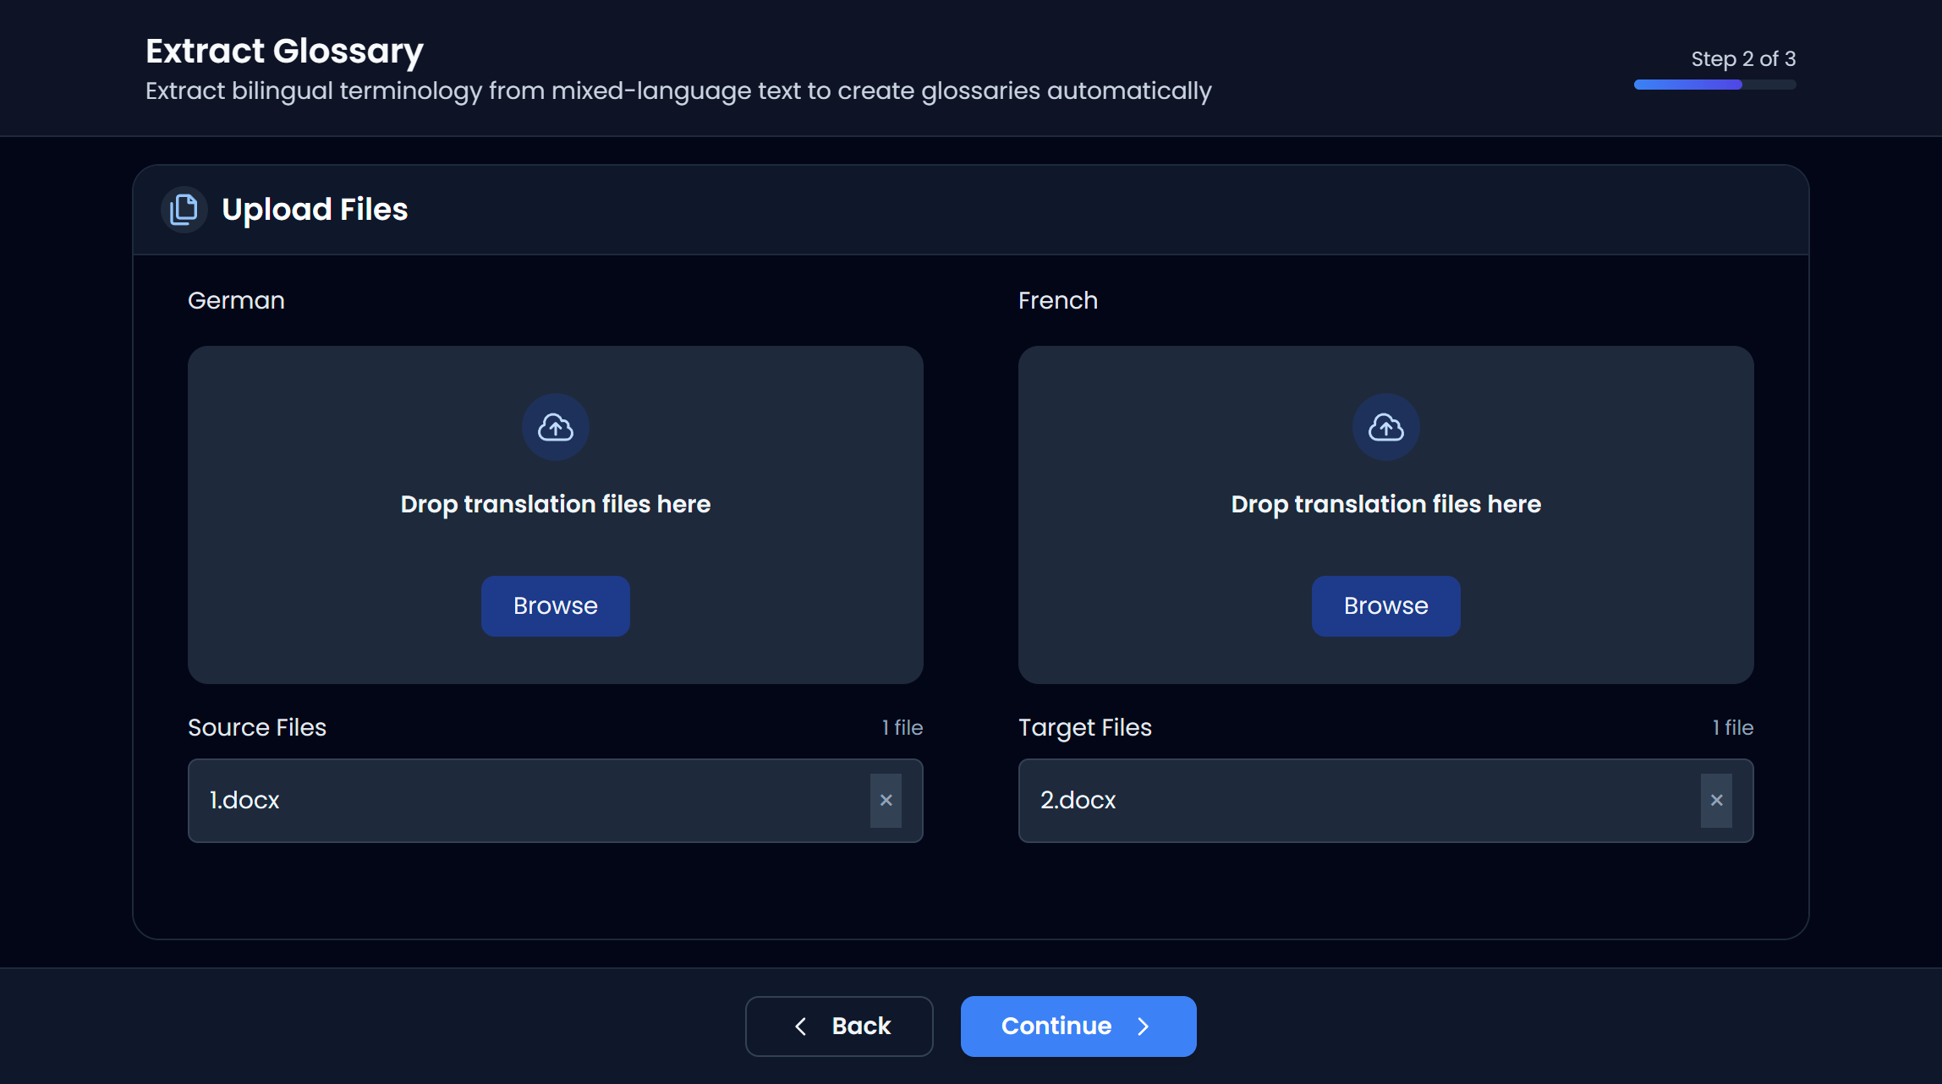Click the cloud upload icon in German dropzone
This screenshot has height=1084, width=1942.
tap(555, 427)
